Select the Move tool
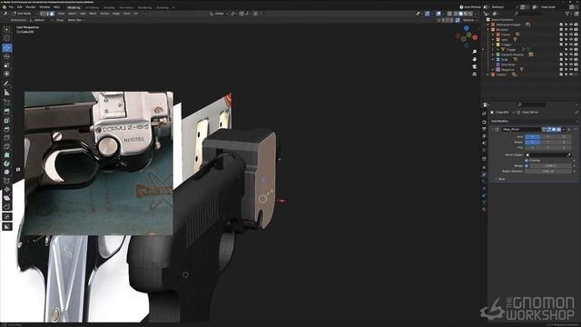 coord(6,48)
